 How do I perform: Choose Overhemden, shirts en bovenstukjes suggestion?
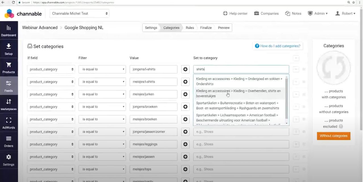tap(239, 93)
